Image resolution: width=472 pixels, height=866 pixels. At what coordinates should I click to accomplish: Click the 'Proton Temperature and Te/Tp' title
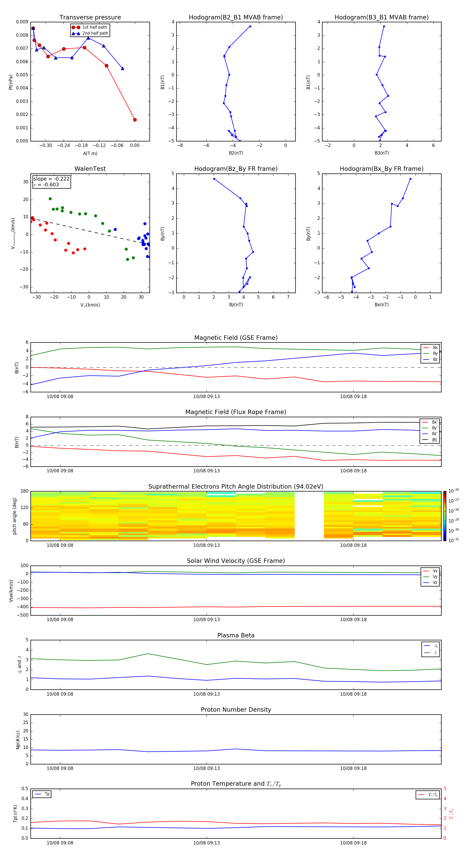coord(236,784)
